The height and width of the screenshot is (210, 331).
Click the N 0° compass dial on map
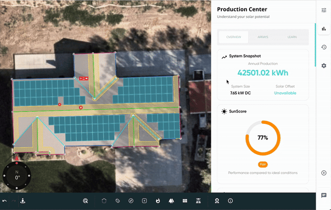(x=17, y=176)
